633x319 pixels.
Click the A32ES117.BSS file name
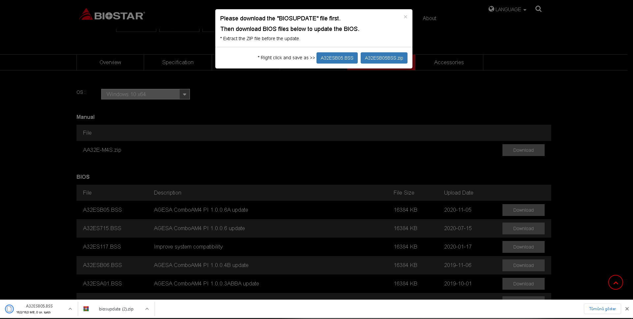102,247
